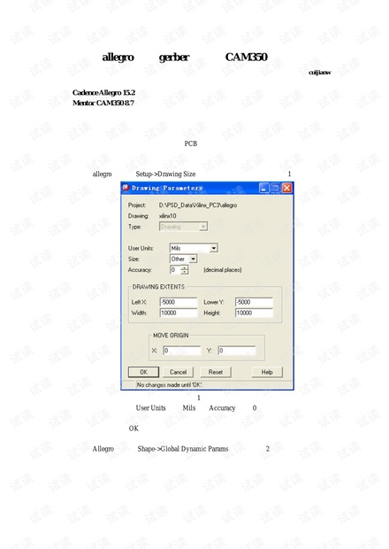Image resolution: width=389 pixels, height=549 pixels.
Task: Click the Height field showing 10000
Action: pyautogui.click(x=254, y=313)
